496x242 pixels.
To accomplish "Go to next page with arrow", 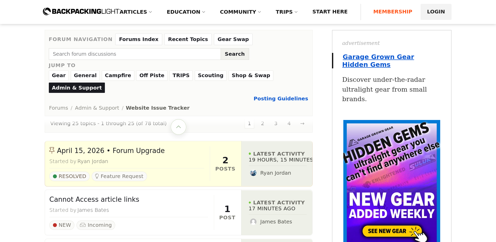I will click(x=302, y=124).
